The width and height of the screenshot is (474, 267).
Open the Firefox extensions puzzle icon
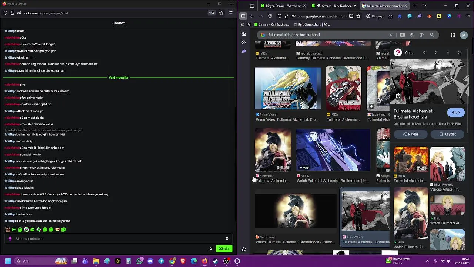[390, 16]
